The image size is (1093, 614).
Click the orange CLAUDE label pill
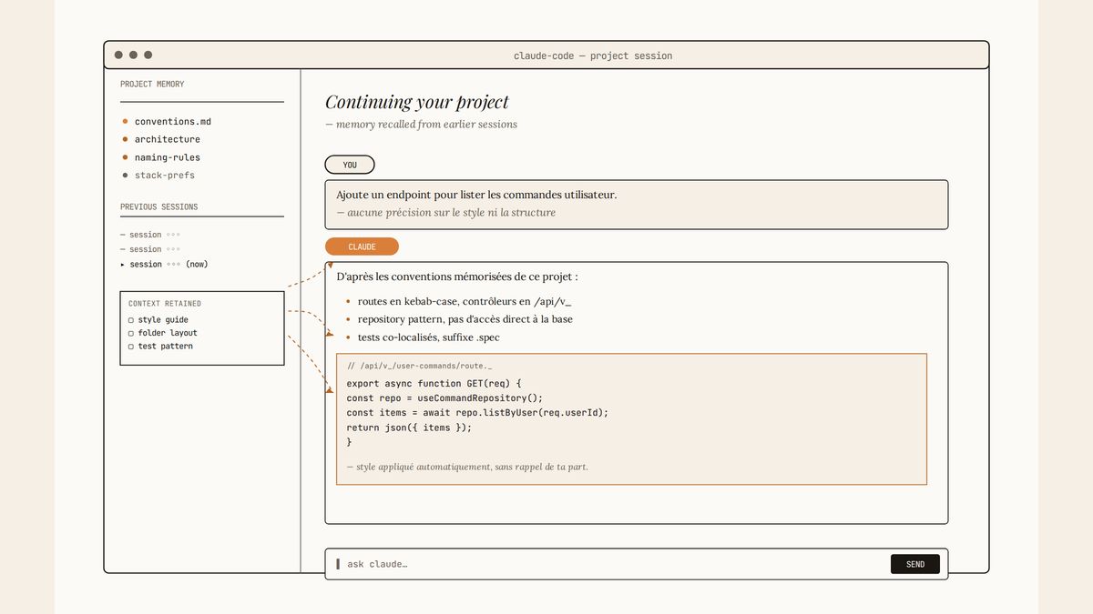(362, 247)
